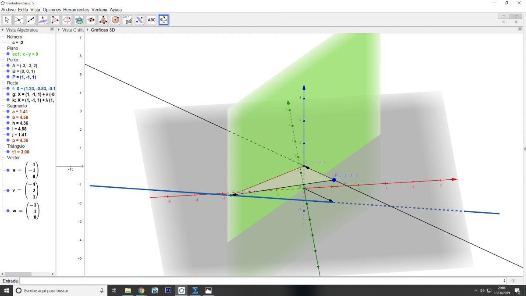This screenshot has height=296, width=526.
Task: Toggle visibility of triangle t1
Action: pyautogui.click(x=8, y=152)
